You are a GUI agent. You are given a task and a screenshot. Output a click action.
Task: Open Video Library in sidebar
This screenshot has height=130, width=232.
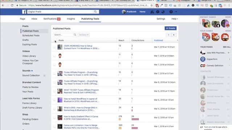[x=29, y=56]
